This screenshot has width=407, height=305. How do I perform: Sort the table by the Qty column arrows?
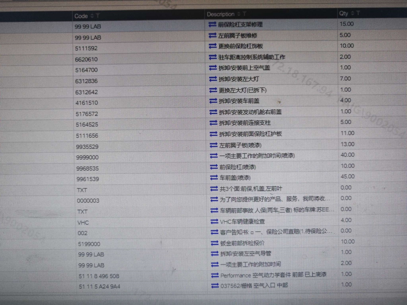coord(352,13)
